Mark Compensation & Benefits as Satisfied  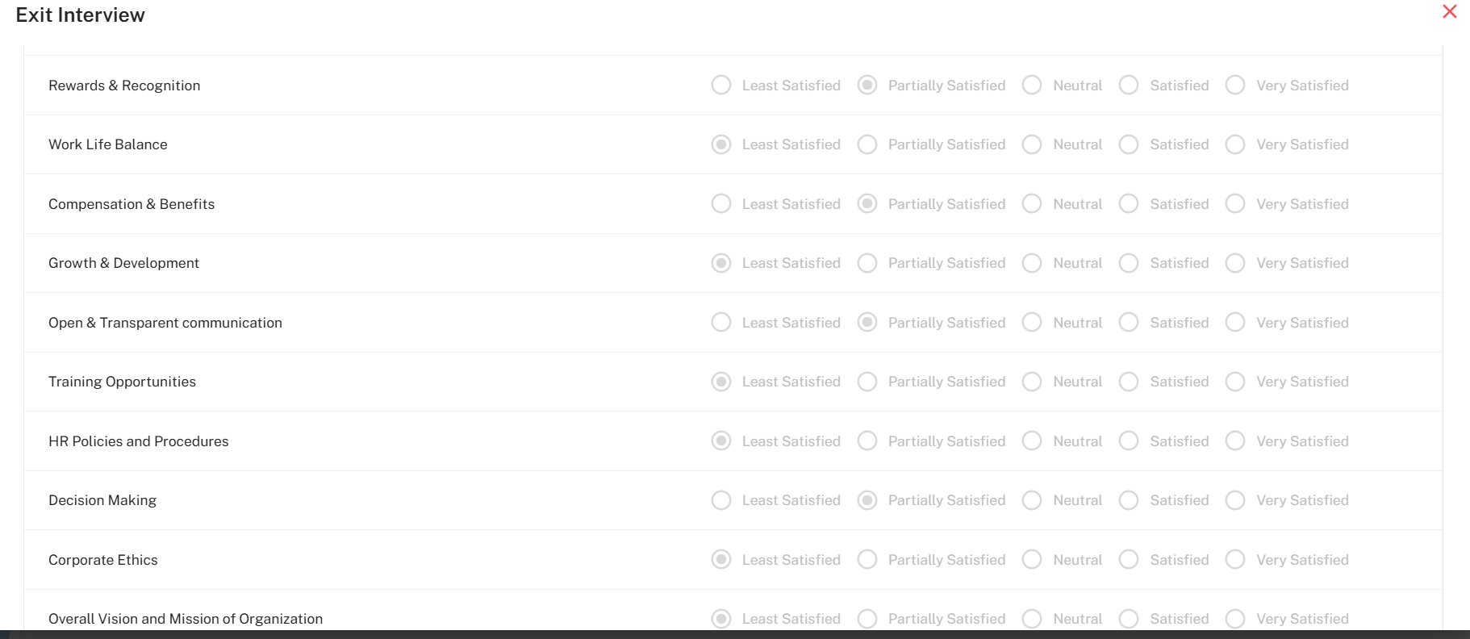pyautogui.click(x=1129, y=204)
